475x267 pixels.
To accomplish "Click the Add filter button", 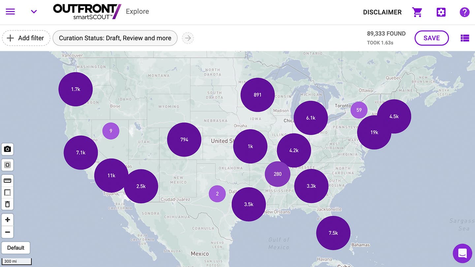I will 26,38.
